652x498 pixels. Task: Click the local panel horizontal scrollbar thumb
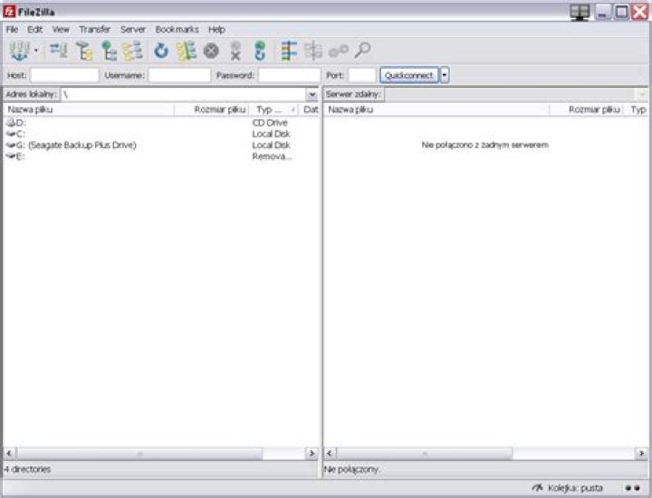click(x=139, y=453)
